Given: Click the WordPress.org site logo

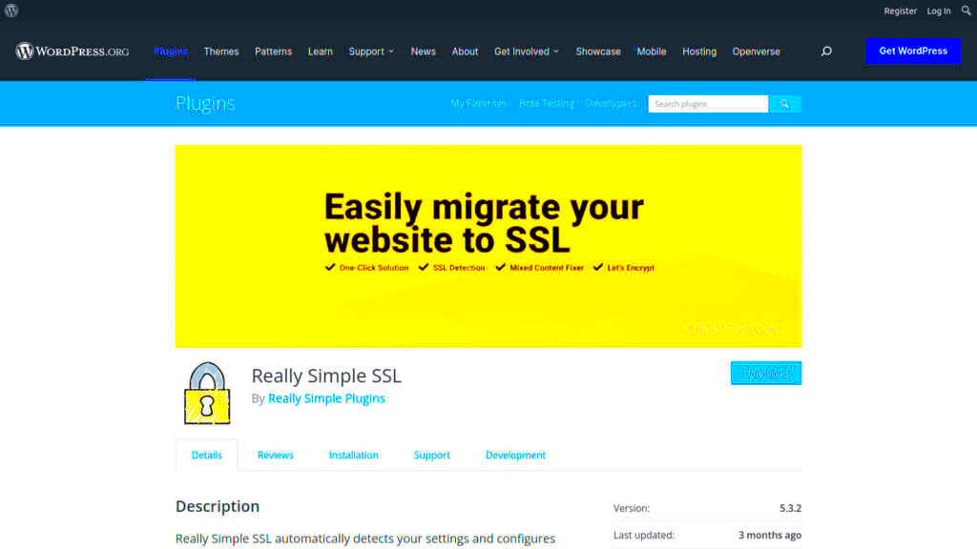Looking at the screenshot, I should coord(73,51).
